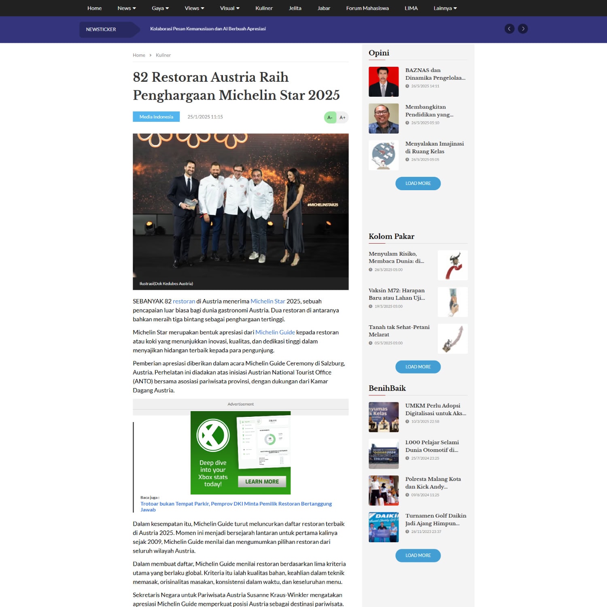
Task: Expand the Visual dropdown menu
Action: click(x=229, y=8)
